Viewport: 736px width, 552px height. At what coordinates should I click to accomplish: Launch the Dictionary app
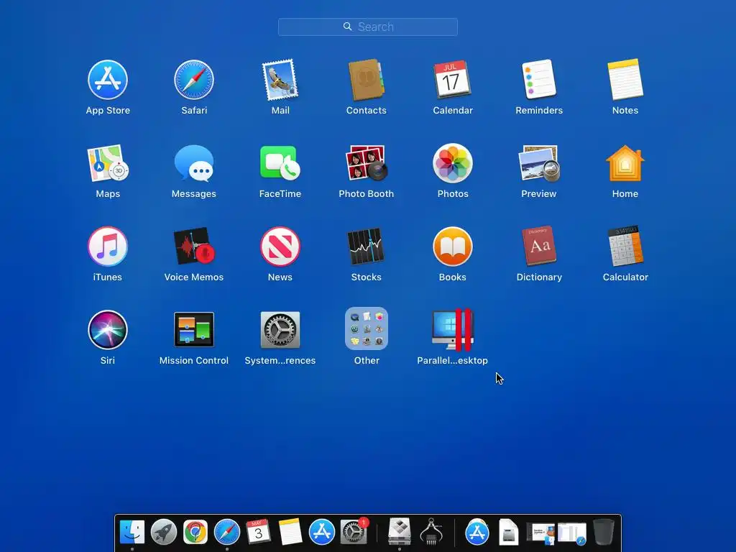[x=539, y=246]
